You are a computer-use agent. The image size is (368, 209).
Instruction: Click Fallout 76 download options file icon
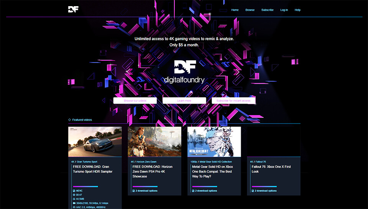(253, 191)
